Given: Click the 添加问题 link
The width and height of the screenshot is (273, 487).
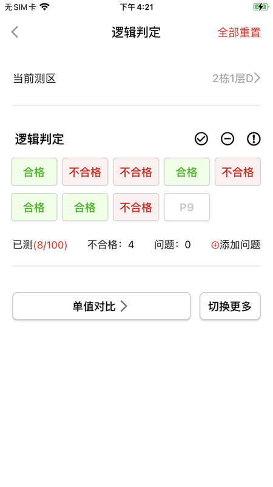Looking at the screenshot, I should 235,245.
